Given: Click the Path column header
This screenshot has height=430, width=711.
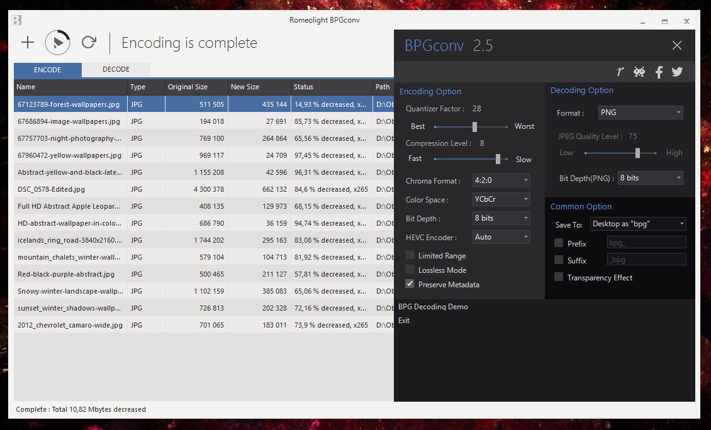Looking at the screenshot, I should pos(383,87).
